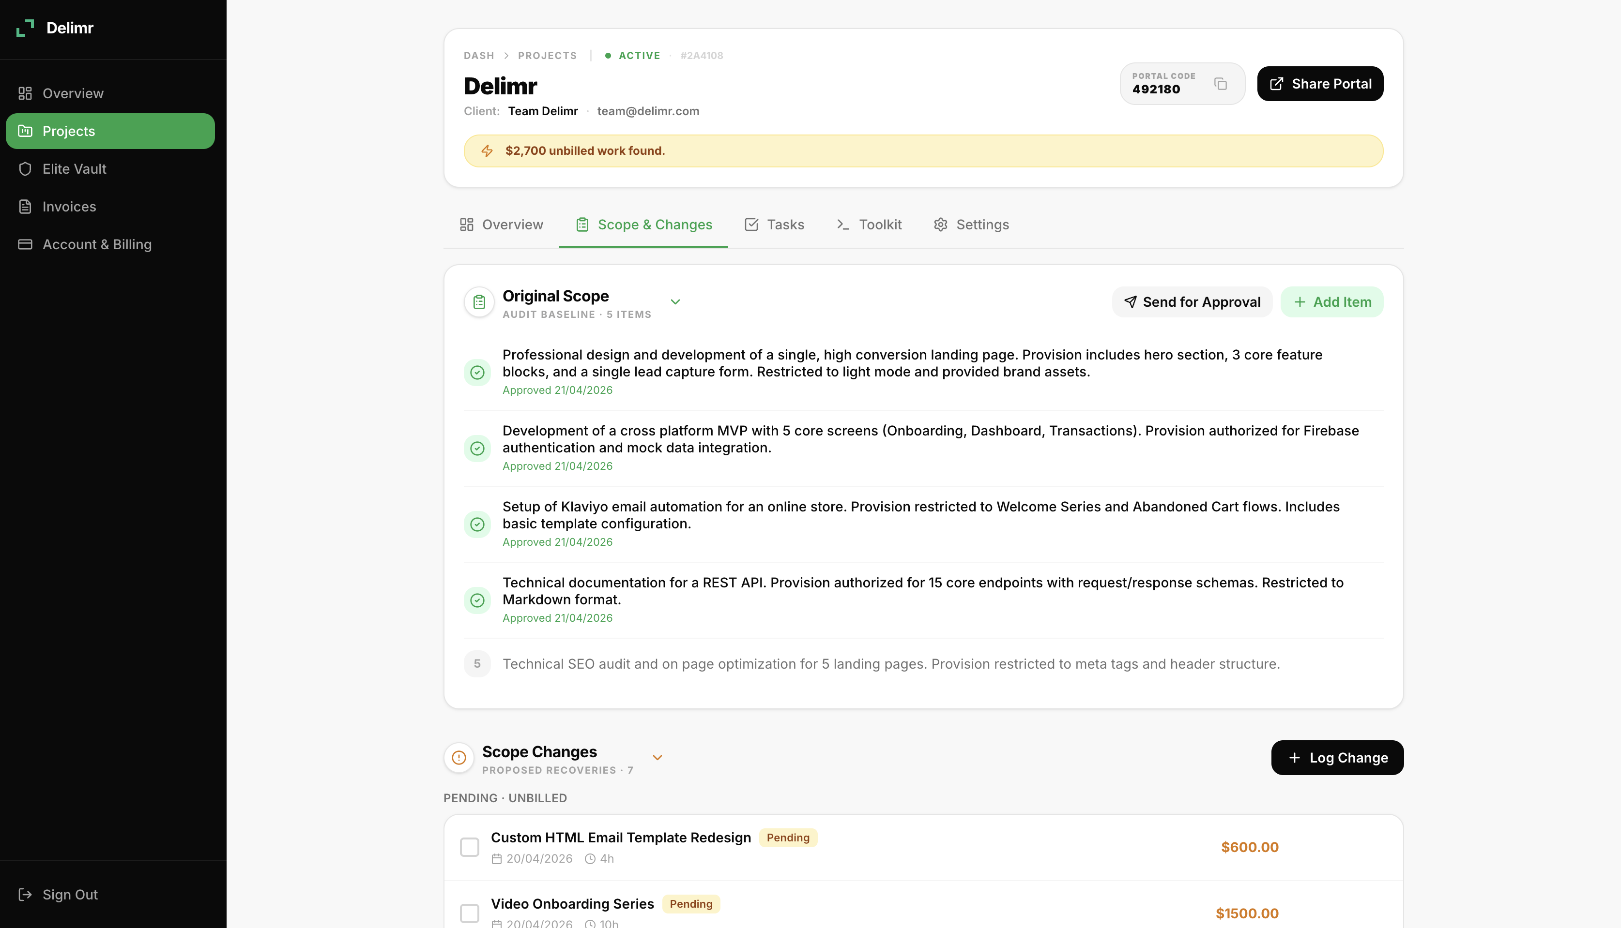Click the Elite Vault shield icon
The height and width of the screenshot is (928, 1621).
pos(25,169)
